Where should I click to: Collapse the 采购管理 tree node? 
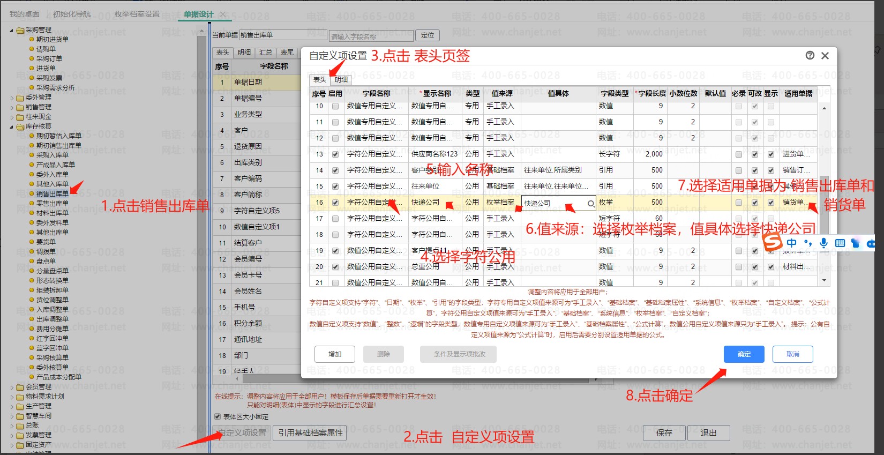coord(12,30)
